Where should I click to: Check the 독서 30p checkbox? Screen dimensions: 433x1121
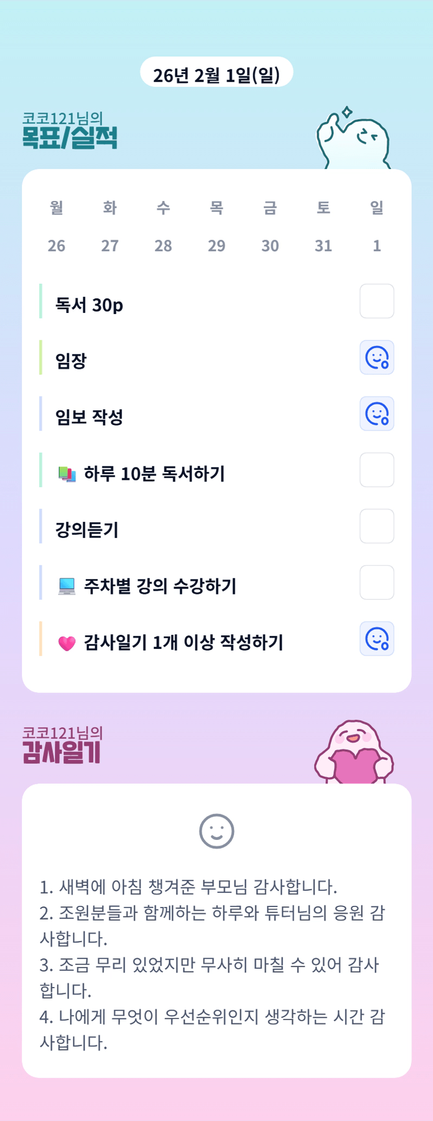(x=376, y=301)
